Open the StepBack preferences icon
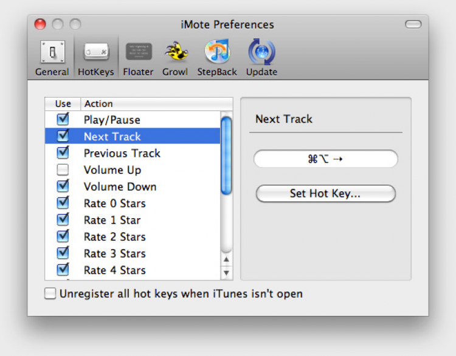Screen dimensions: 456x356 coord(218,53)
